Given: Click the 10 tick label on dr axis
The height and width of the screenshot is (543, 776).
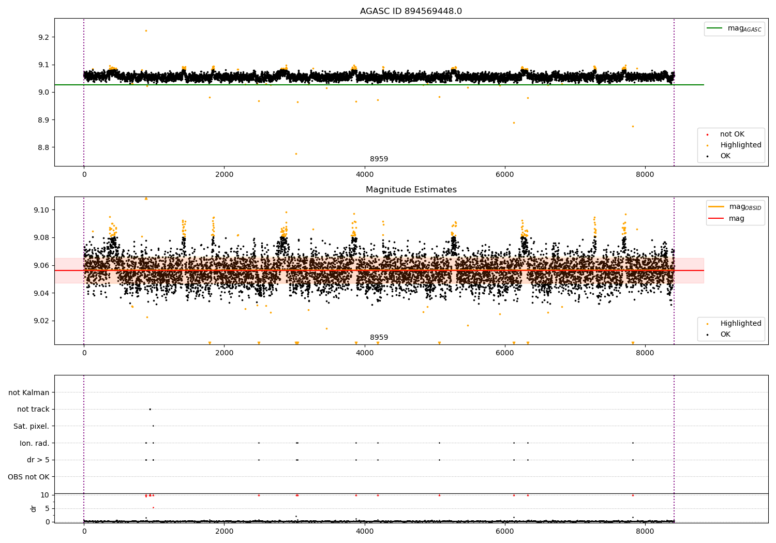Looking at the screenshot, I should tap(45, 495).
